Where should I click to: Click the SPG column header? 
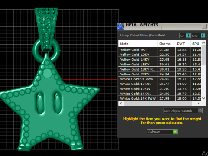coord(196,44)
